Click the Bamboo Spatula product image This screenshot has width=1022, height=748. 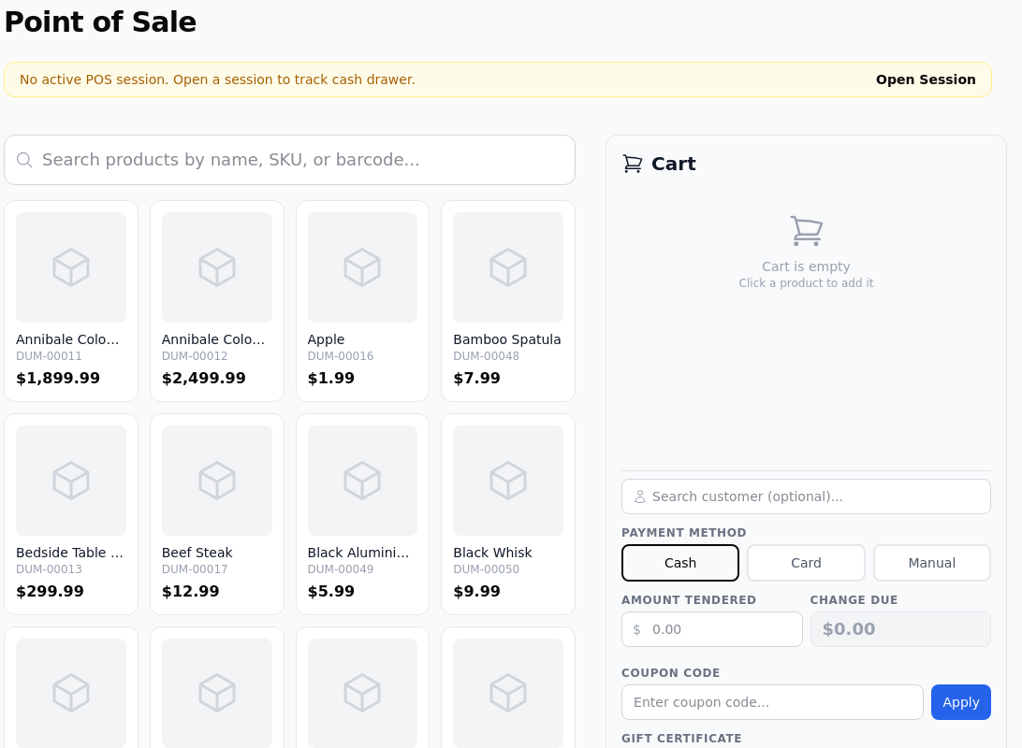pos(508,267)
